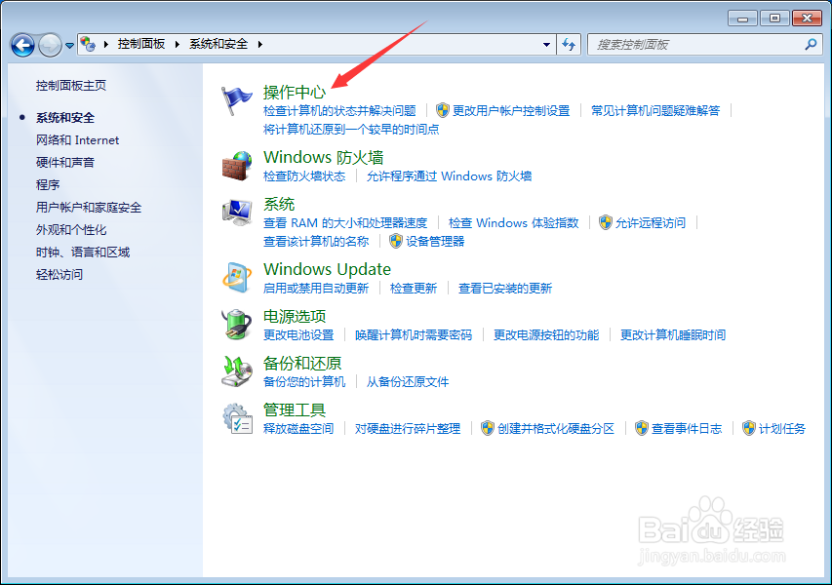Click the search magnifier icon
Screen dimensions: 832x585
pyautogui.click(x=811, y=45)
